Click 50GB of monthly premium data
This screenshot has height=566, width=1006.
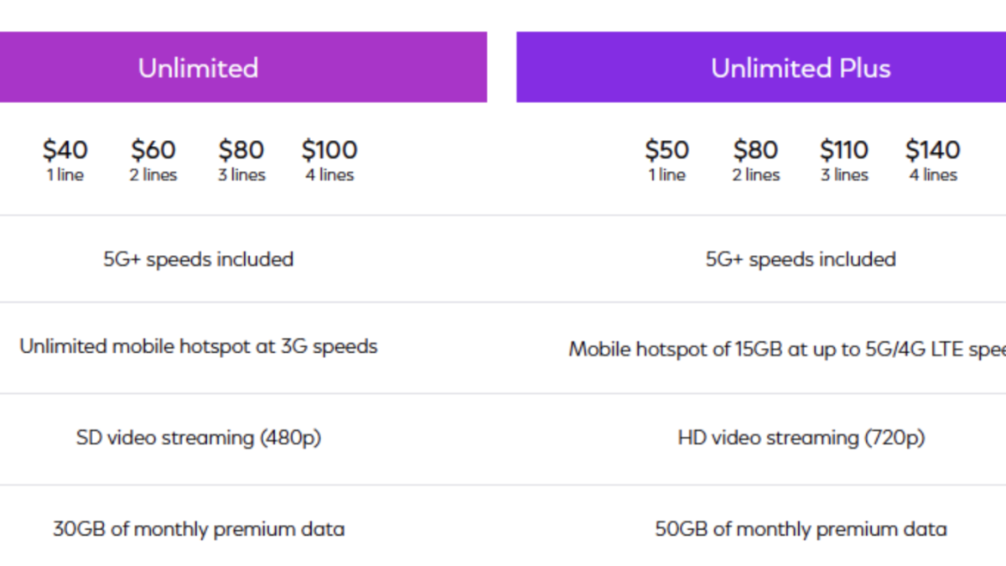click(801, 529)
